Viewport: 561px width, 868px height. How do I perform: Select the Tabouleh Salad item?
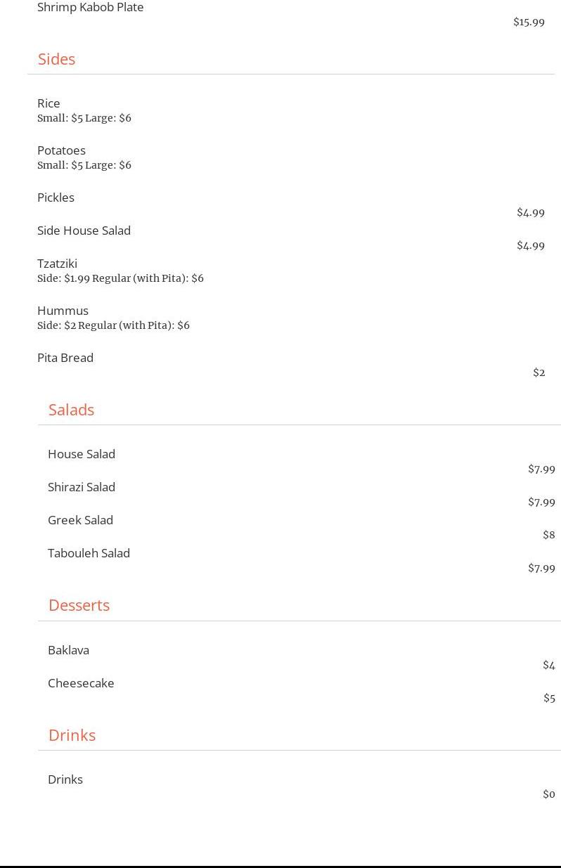coord(89,553)
